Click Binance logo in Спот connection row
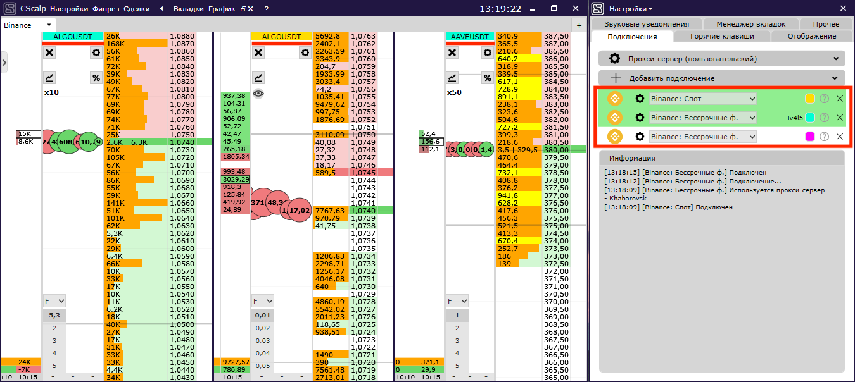 (x=615, y=99)
